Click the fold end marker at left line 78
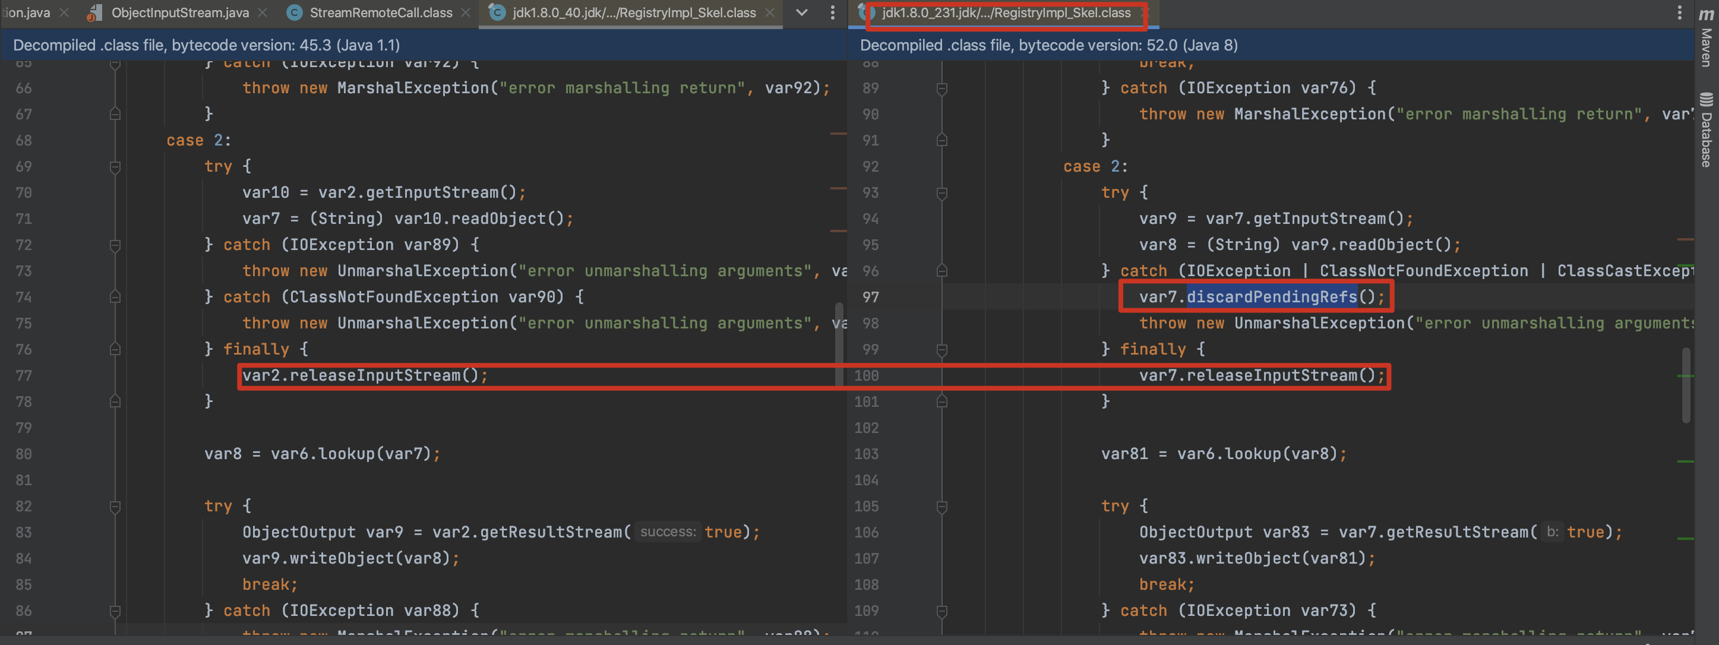 pyautogui.click(x=115, y=401)
